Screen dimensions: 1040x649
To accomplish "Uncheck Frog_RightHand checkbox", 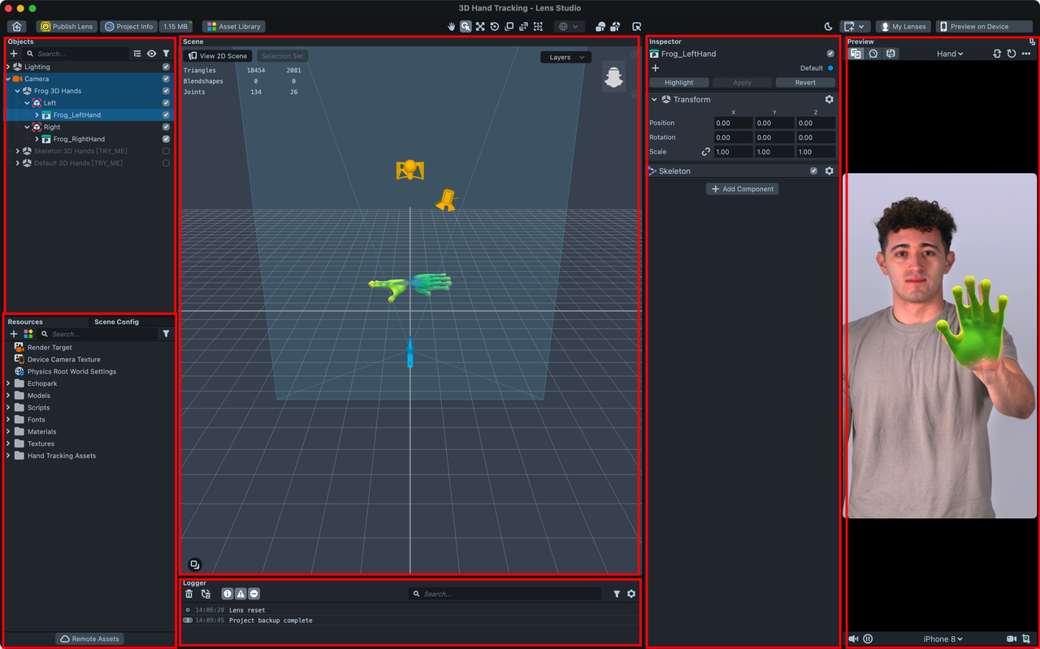I will pos(166,139).
